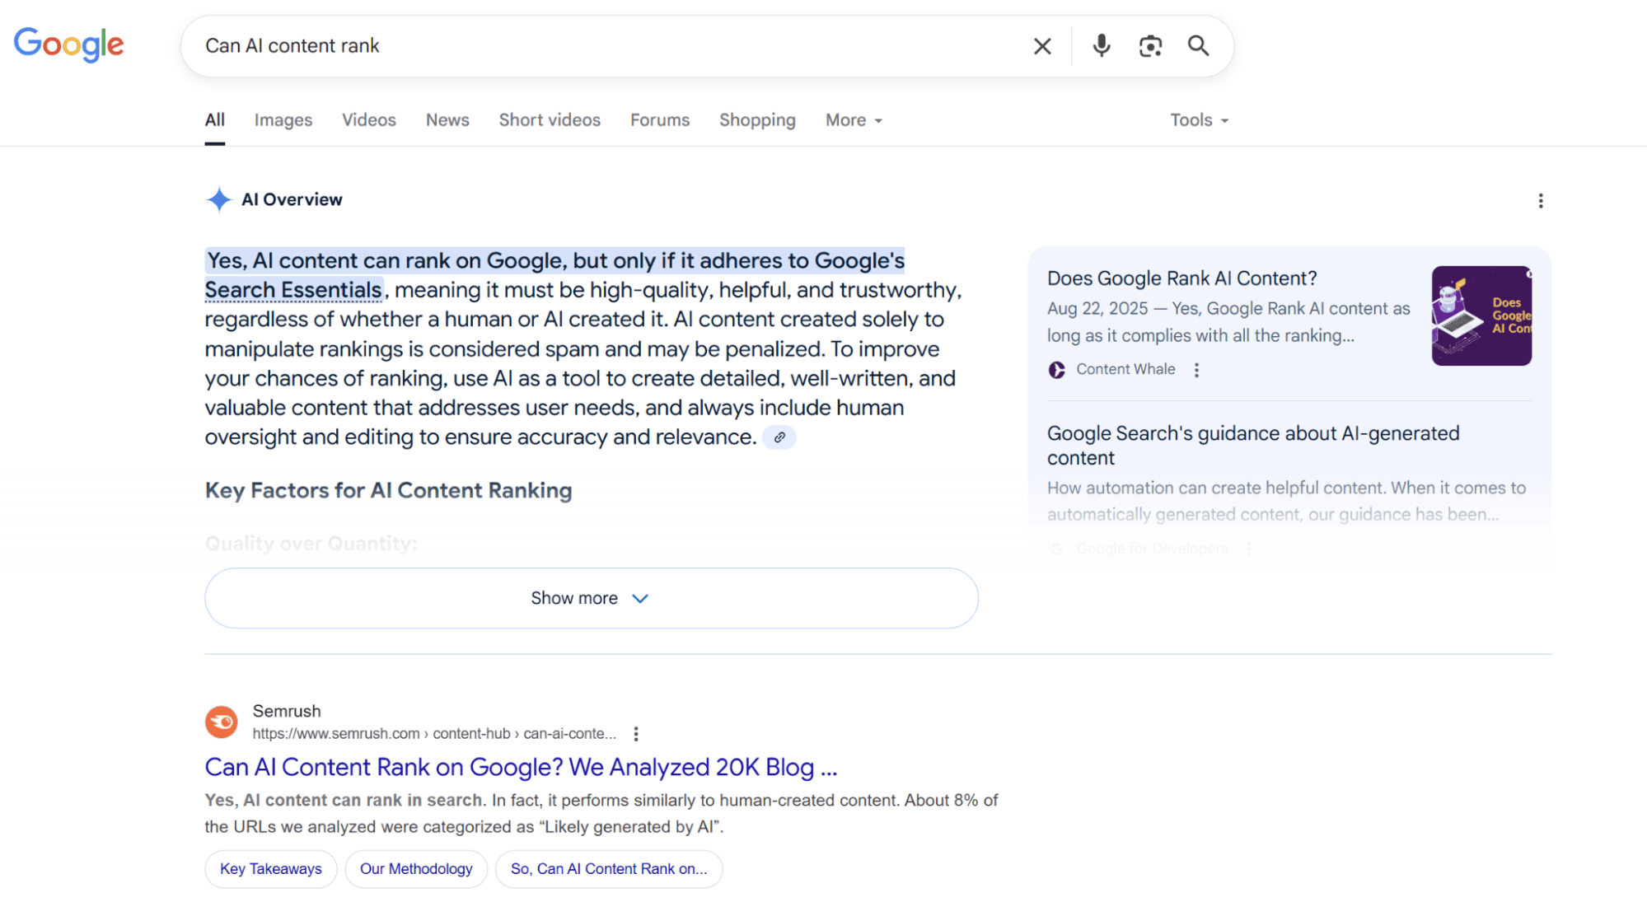Screen dimensions: 1647x916
Task: Open search by image camera icon
Action: (1150, 46)
